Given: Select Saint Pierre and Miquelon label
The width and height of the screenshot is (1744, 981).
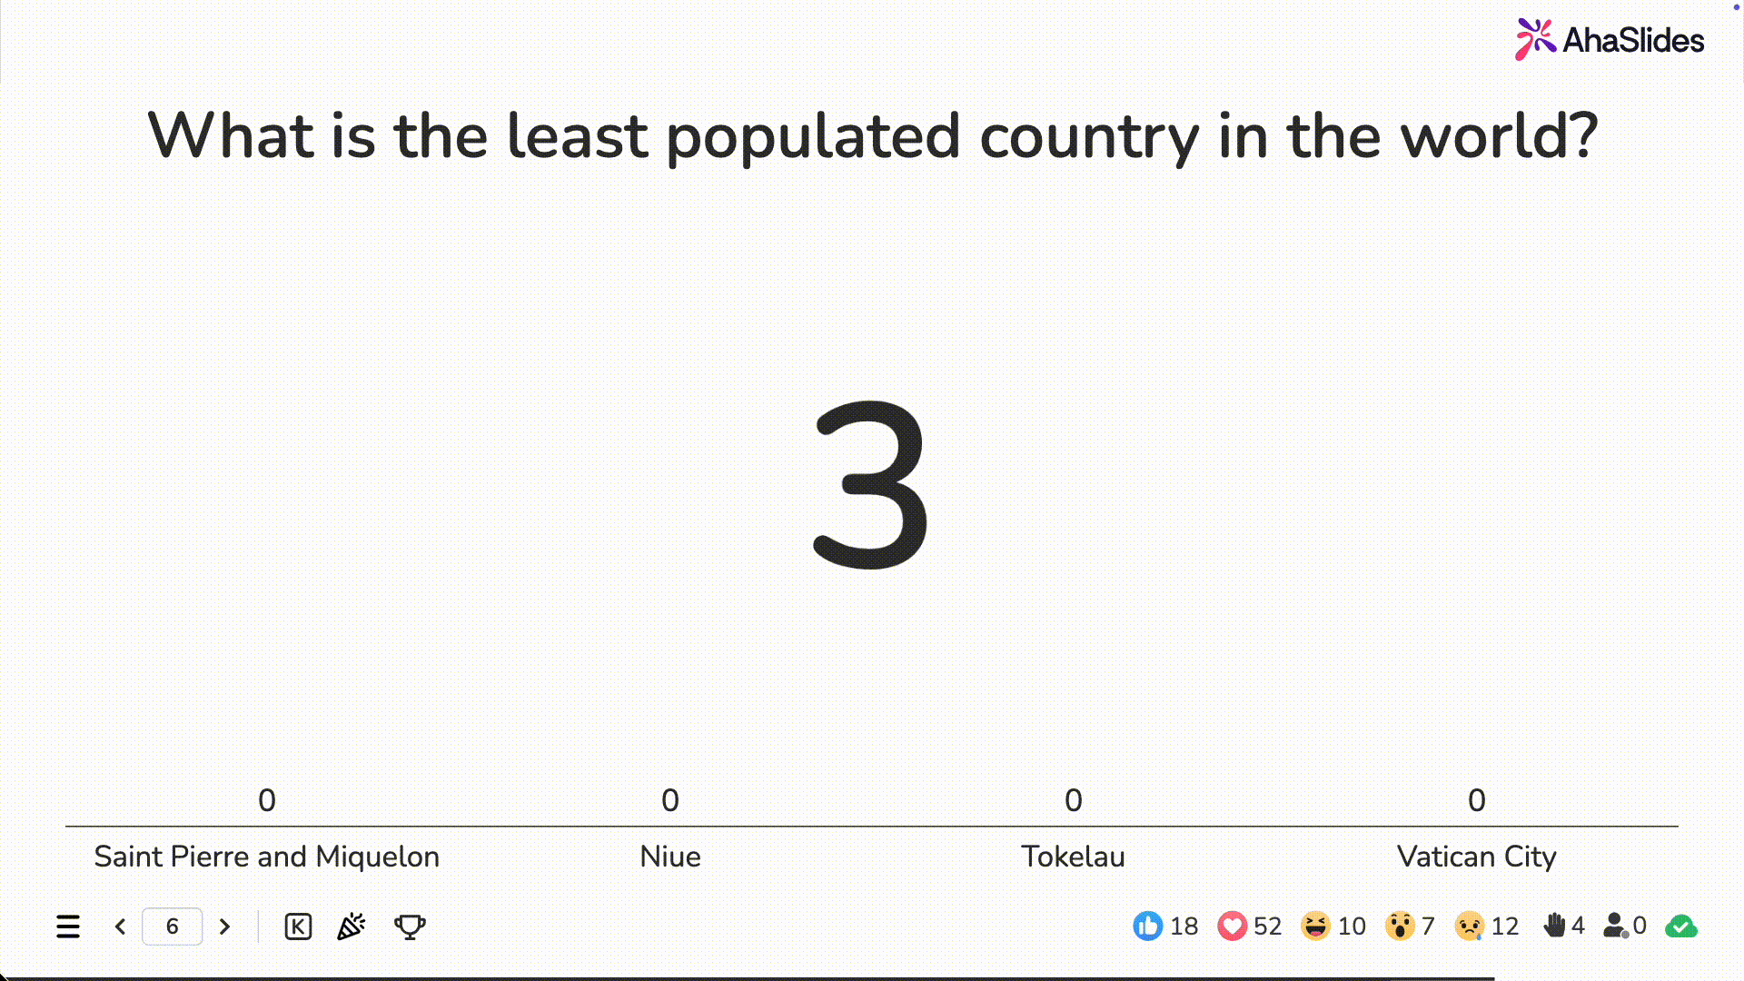Looking at the screenshot, I should 267,857.
